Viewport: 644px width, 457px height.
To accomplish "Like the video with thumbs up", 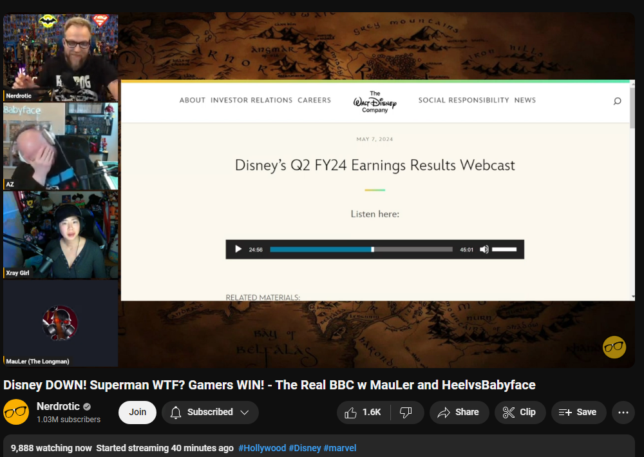I will (363, 413).
